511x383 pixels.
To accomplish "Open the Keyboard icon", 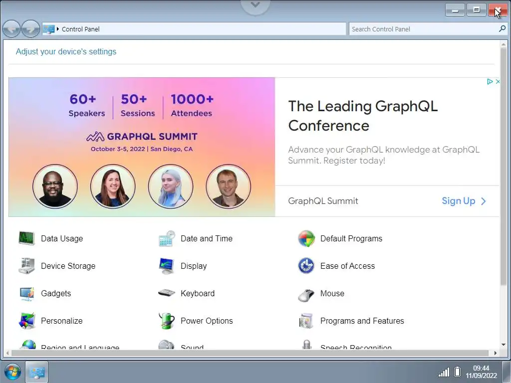I will point(167,293).
